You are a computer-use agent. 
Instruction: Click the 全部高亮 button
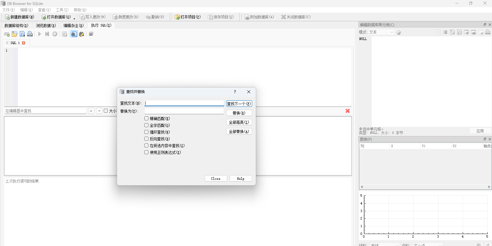(239, 122)
